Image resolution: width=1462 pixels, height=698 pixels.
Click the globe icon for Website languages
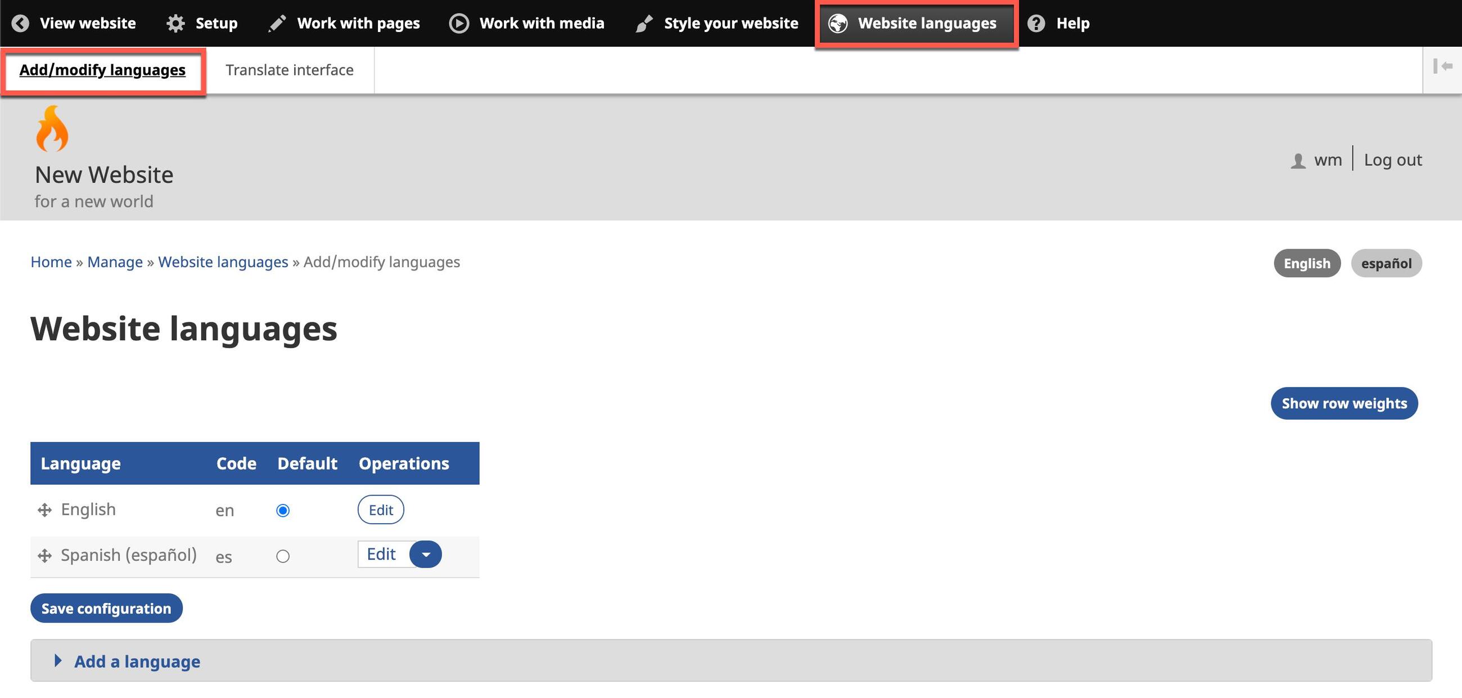pos(838,23)
